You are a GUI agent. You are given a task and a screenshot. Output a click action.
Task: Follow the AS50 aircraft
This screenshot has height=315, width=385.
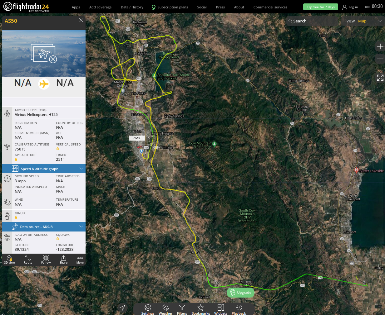(46, 259)
